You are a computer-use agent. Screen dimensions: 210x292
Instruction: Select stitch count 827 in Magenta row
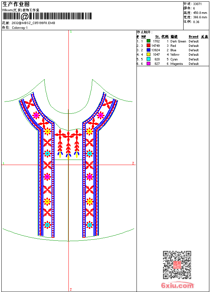157,64
